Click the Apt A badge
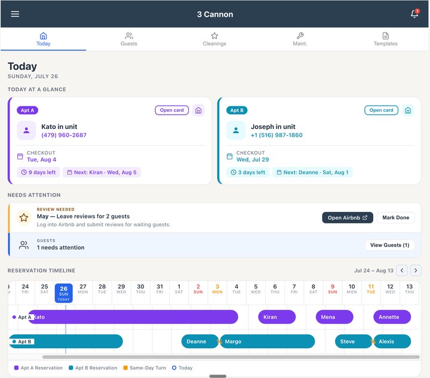 coord(27,110)
